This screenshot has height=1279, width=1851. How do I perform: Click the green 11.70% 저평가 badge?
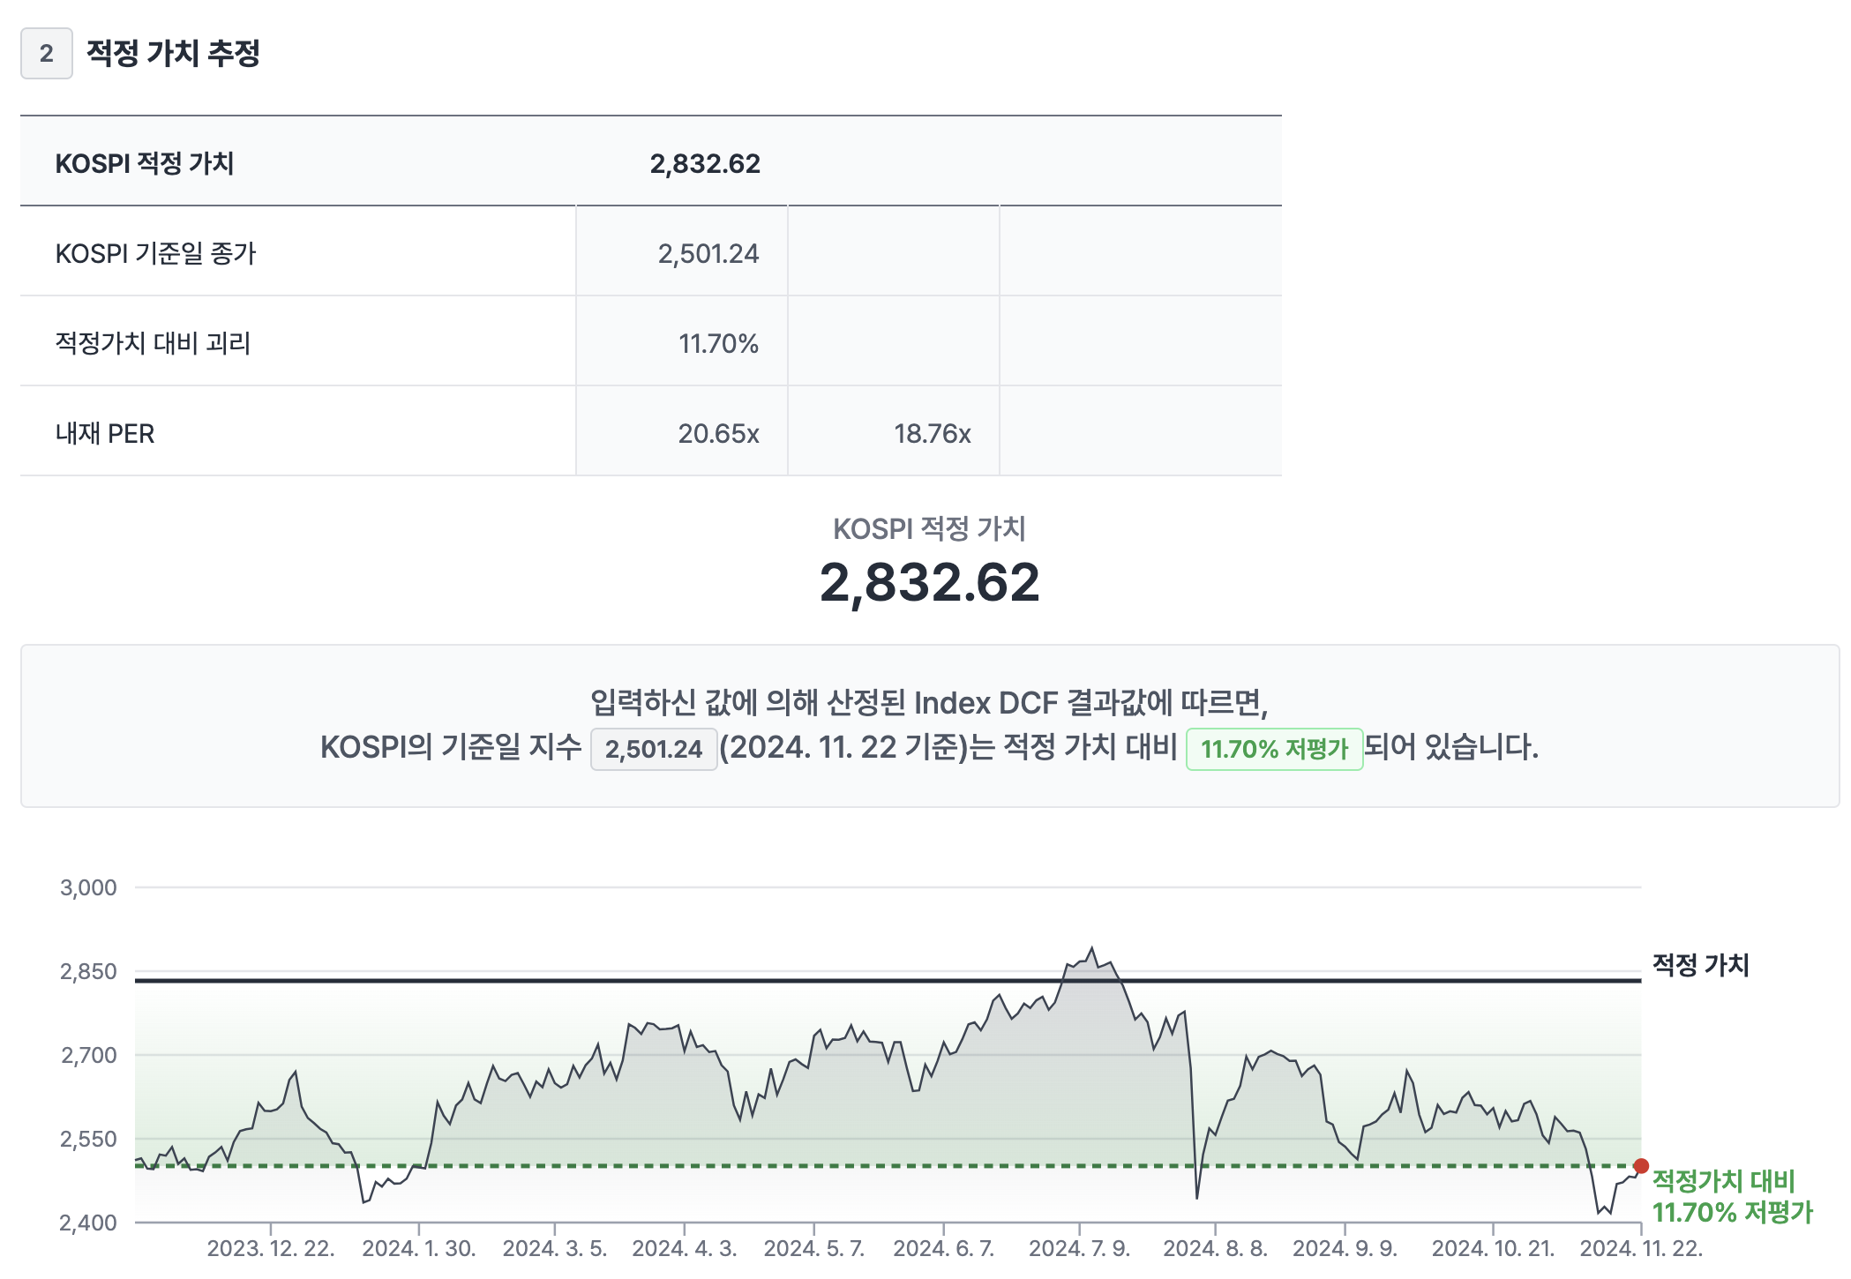pos(1274,749)
